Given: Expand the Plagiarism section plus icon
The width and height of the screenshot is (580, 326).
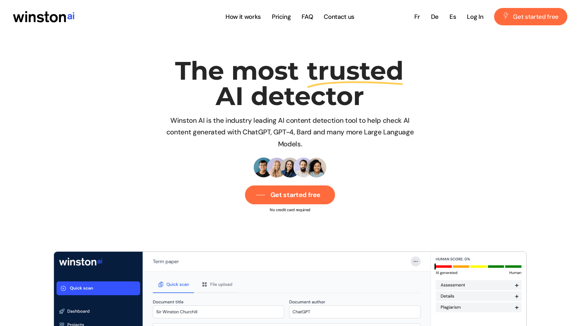Looking at the screenshot, I should [517, 308].
